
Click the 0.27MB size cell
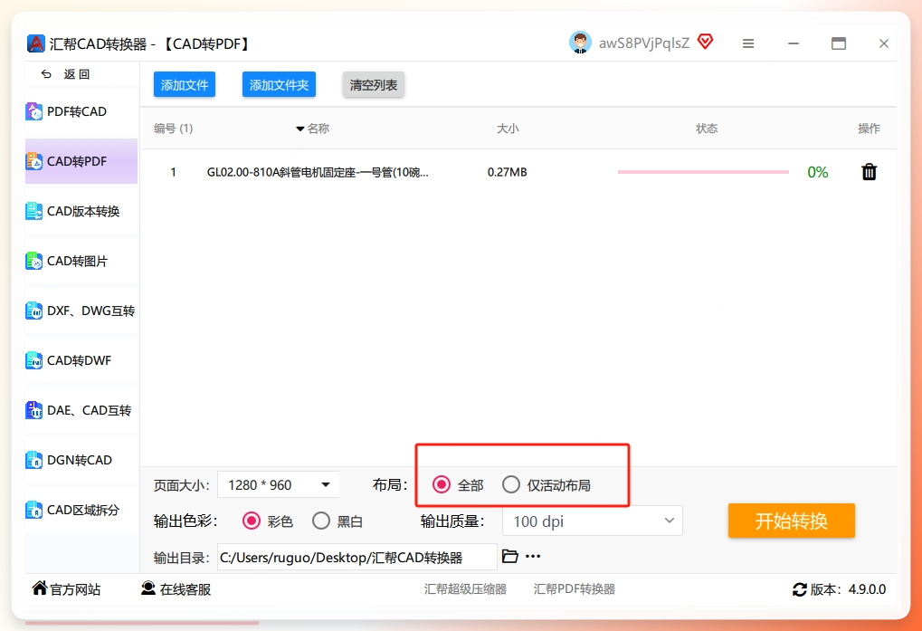507,172
